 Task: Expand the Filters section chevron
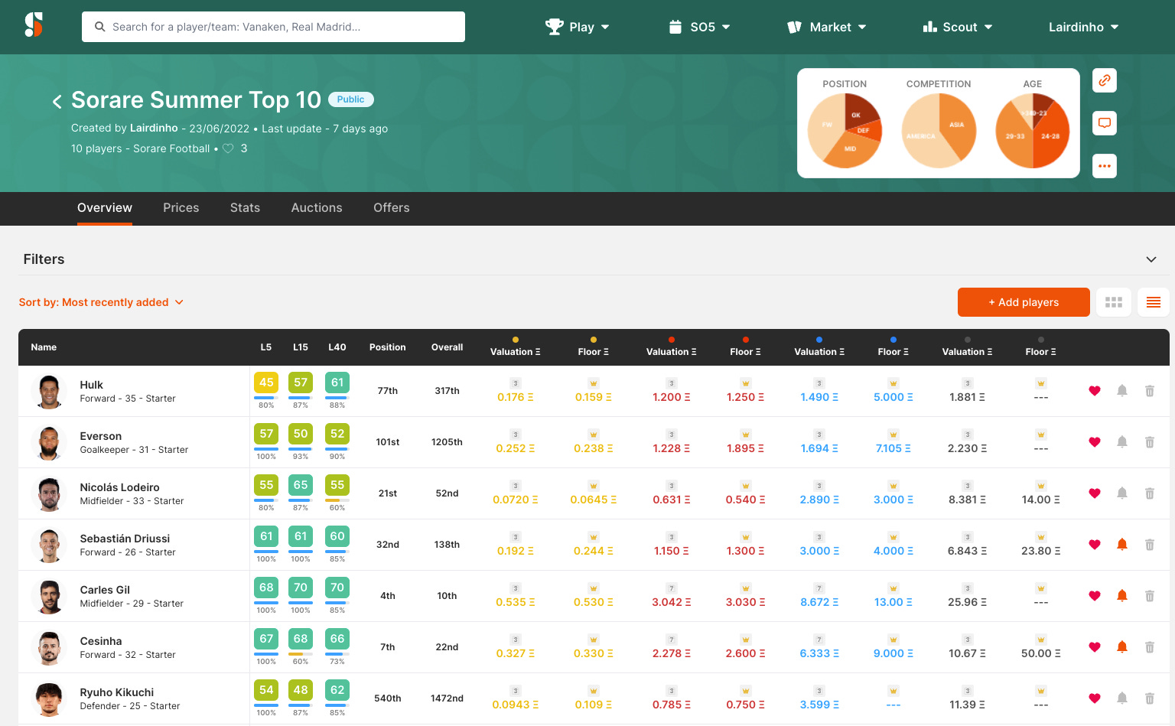coord(1151,259)
